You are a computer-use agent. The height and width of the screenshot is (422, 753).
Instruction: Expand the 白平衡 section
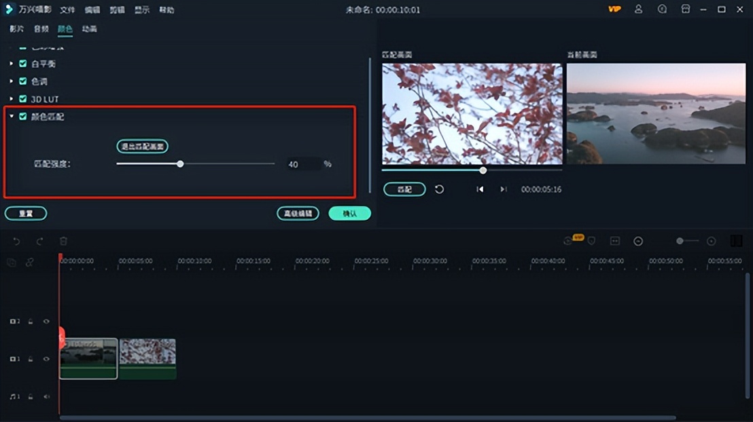[x=10, y=64]
